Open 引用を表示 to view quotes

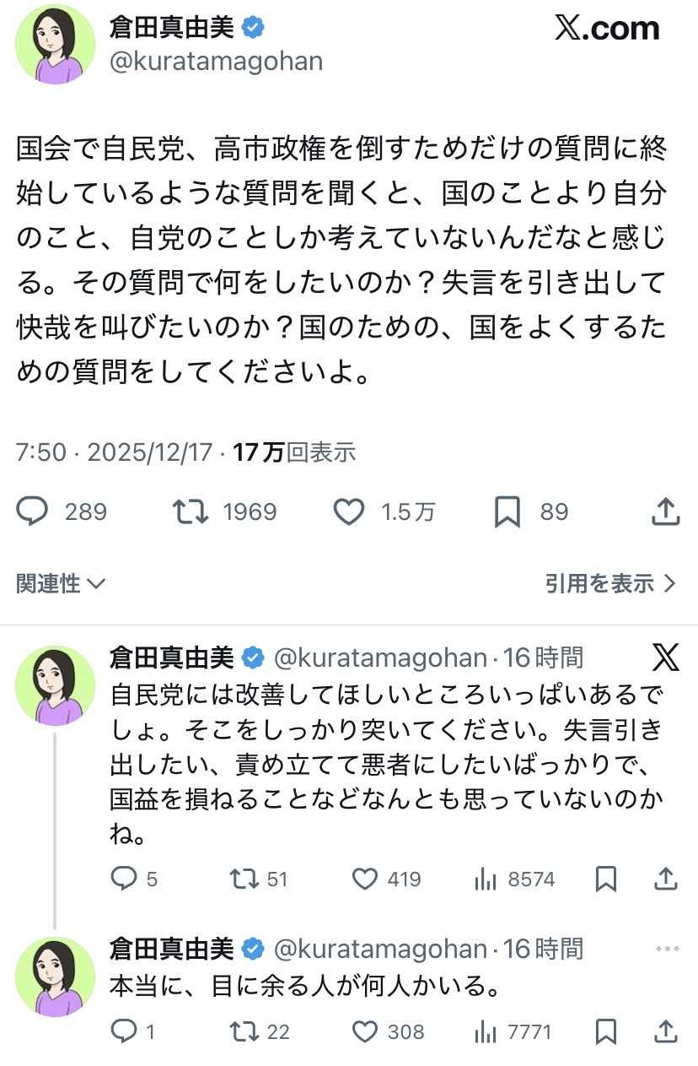tap(610, 583)
